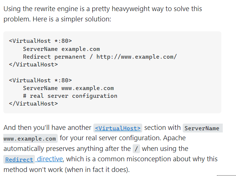Click the 'http://www.example.com/' URL in code
The height and width of the screenshot is (176, 236).
coord(136,57)
